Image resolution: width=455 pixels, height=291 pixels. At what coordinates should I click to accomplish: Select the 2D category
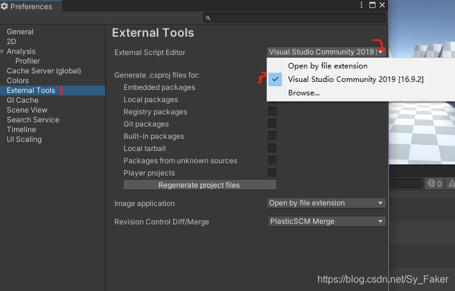pos(12,42)
